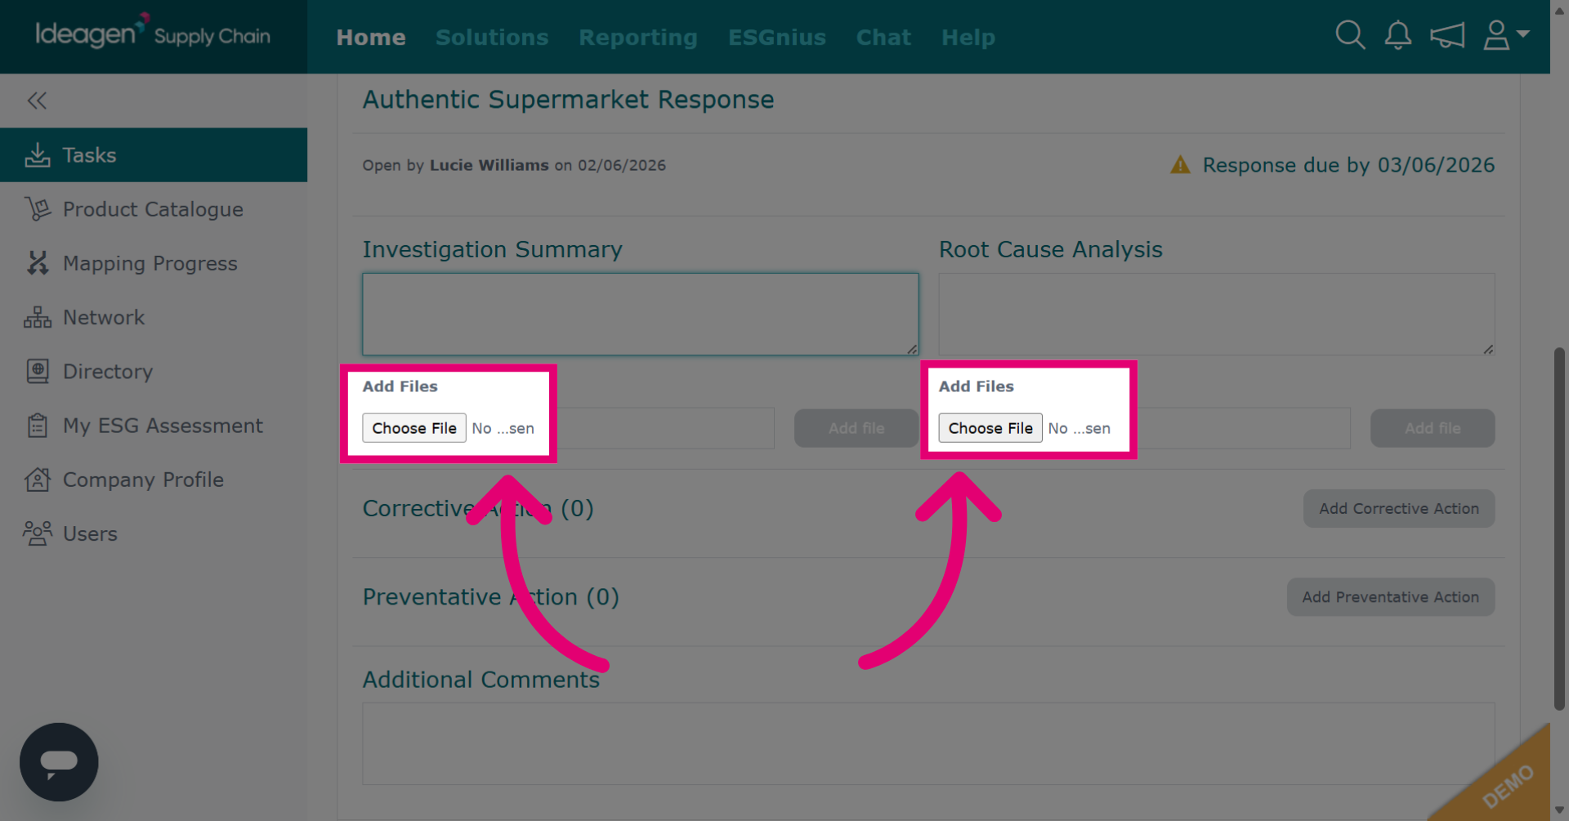Click the Product Catalogue cart icon
The height and width of the screenshot is (821, 1569).
38,209
